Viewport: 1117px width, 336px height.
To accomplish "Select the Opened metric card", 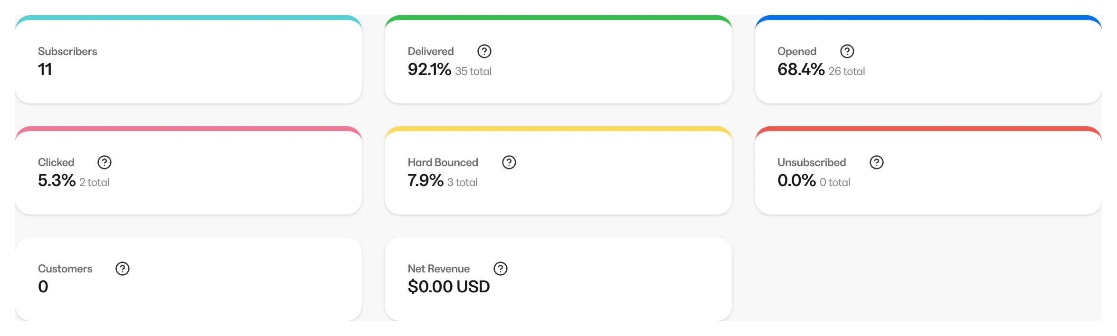I will click(929, 59).
